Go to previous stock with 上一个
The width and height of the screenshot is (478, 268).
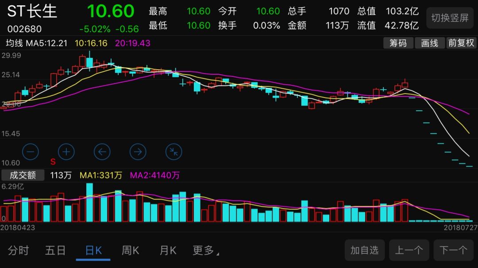[409, 250]
